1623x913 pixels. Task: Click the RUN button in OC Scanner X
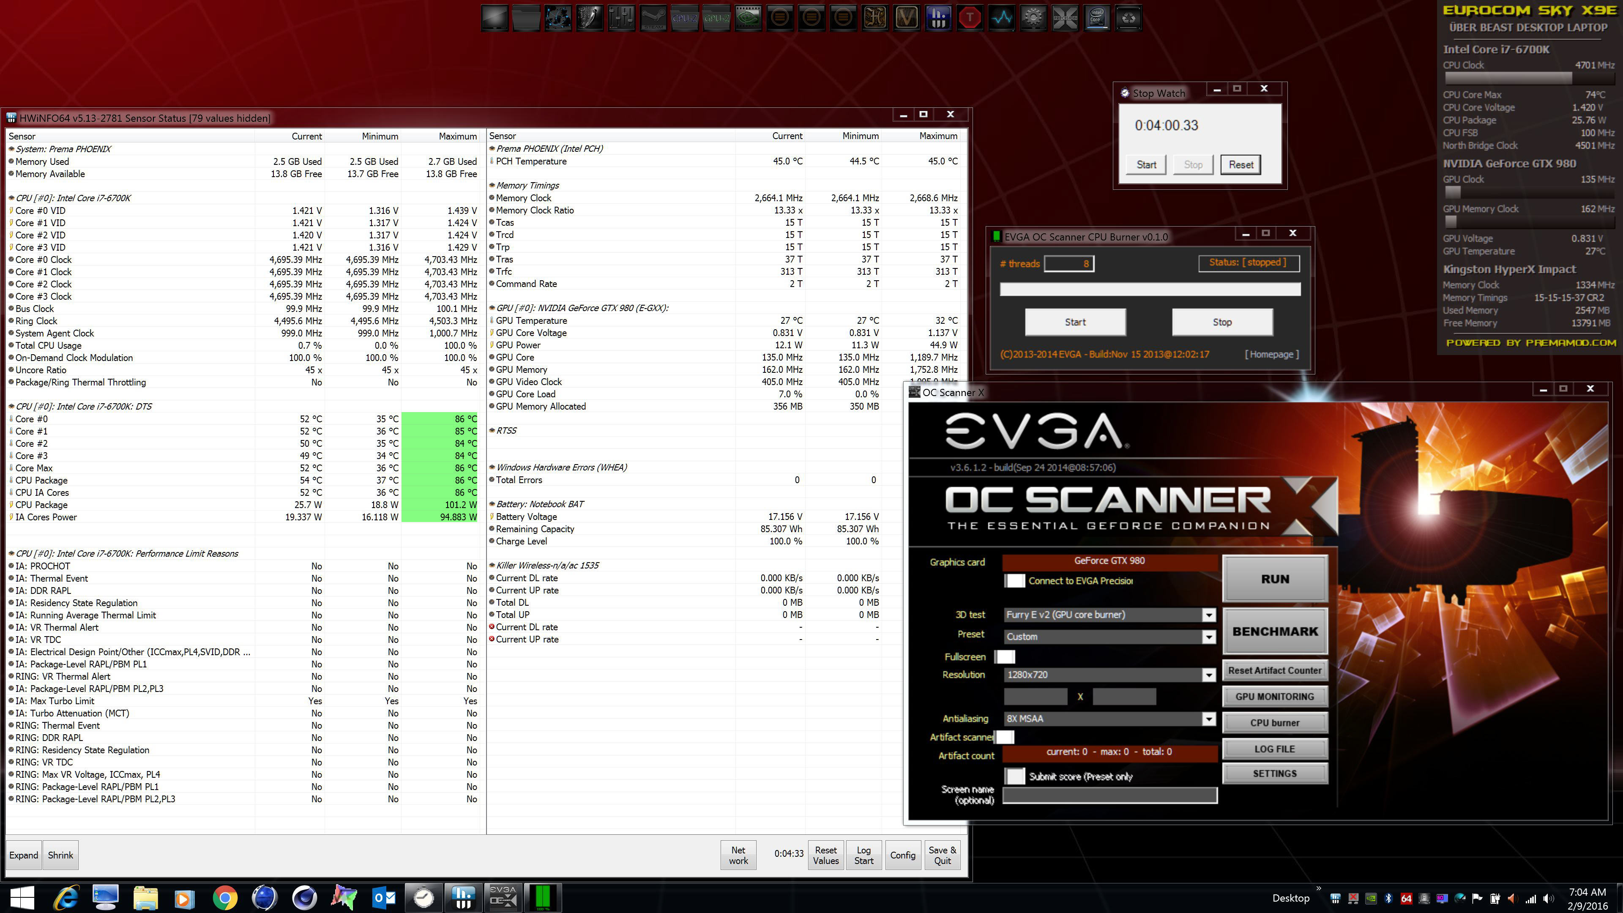tap(1275, 579)
